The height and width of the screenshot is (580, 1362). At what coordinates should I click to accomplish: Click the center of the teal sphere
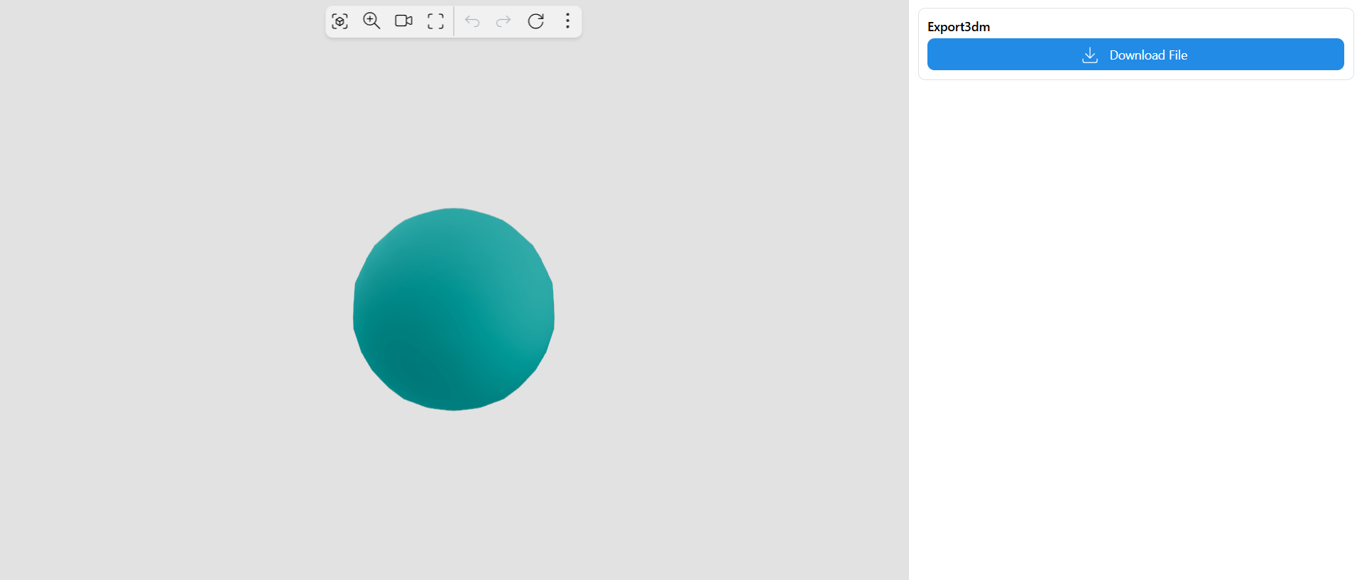(454, 309)
